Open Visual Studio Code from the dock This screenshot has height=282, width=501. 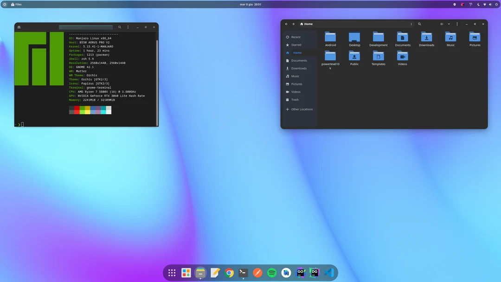[330, 273]
